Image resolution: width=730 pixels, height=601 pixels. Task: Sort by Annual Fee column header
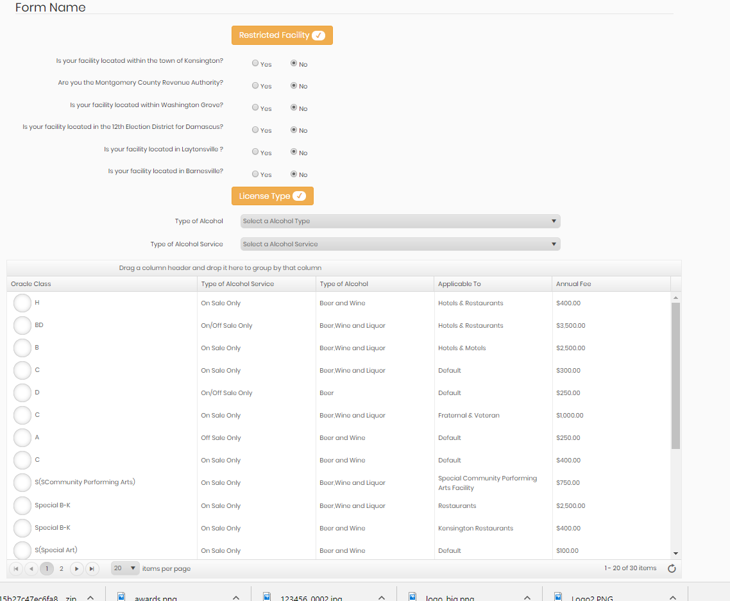(x=573, y=284)
